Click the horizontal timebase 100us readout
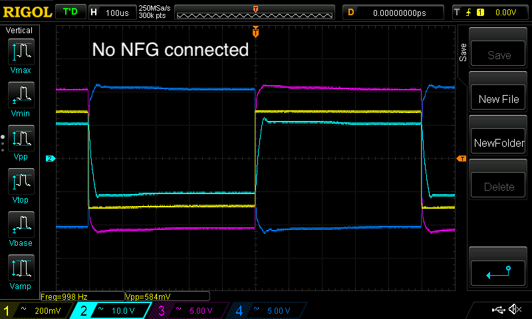This screenshot has height=319, width=532. [x=112, y=13]
